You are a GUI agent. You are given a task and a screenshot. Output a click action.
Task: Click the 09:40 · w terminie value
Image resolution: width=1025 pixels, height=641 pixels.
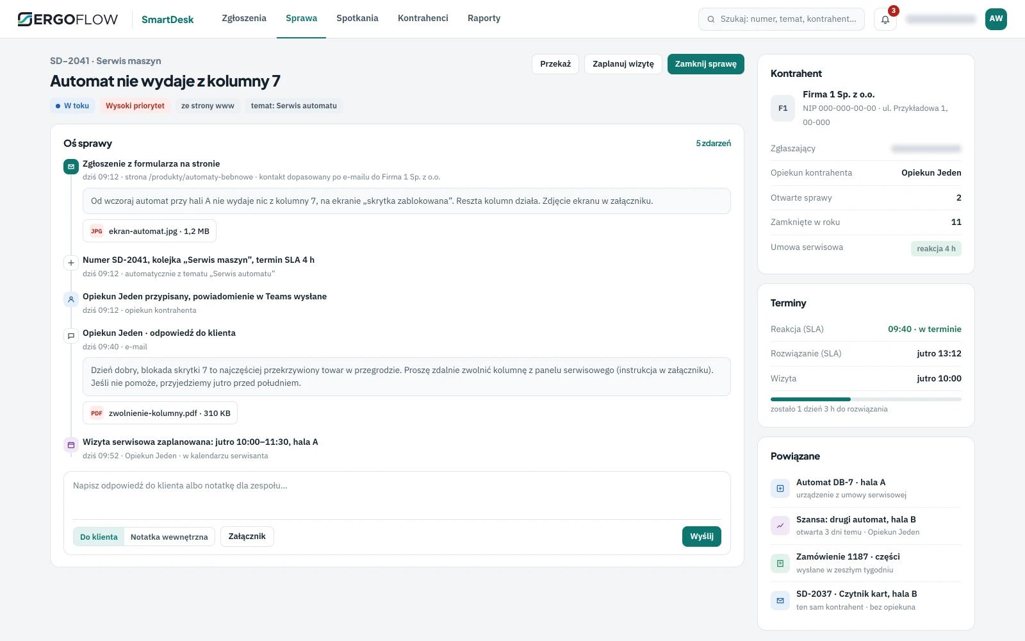(x=924, y=329)
